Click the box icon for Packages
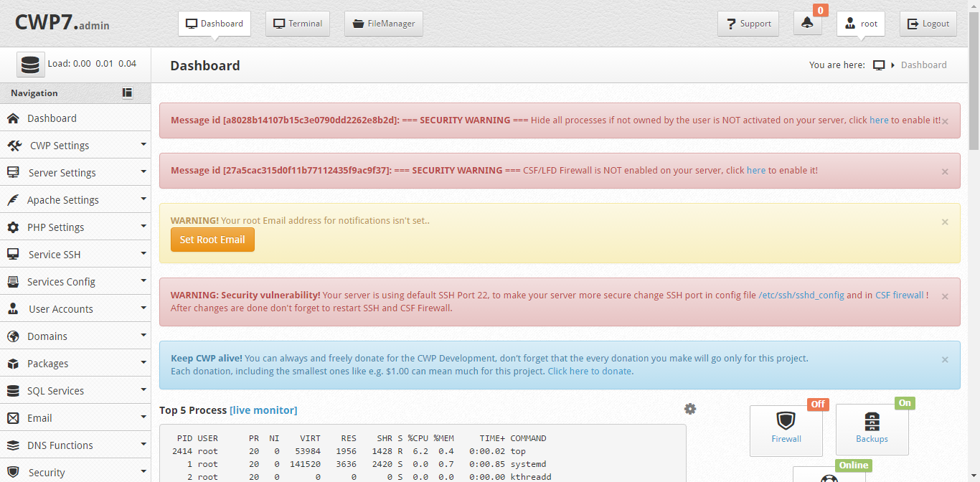This screenshot has width=980, height=482. pos(13,364)
